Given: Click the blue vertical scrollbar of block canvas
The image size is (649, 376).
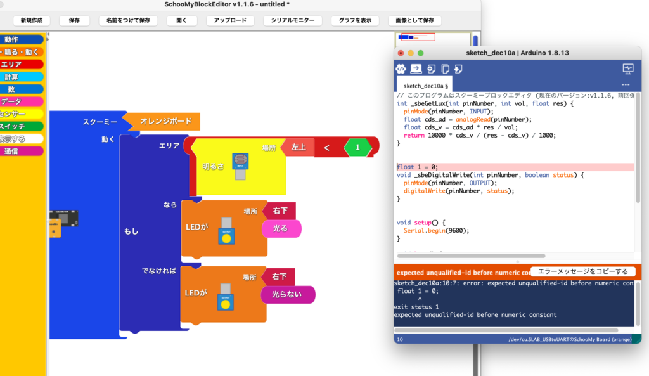Looking at the screenshot, I should (475, 41).
